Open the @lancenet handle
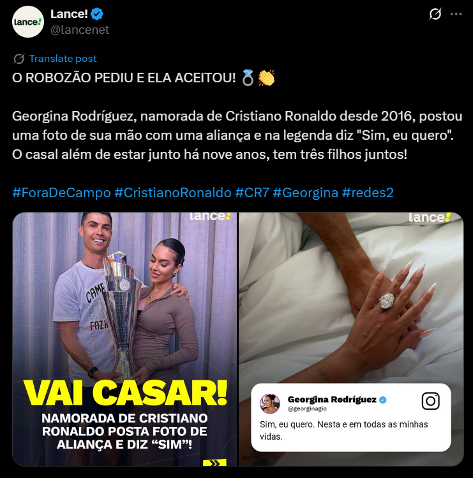473x478 pixels. [x=80, y=30]
